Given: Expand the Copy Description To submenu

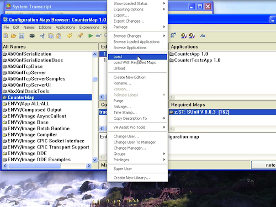Looking at the screenshot, I should [x=137, y=118].
